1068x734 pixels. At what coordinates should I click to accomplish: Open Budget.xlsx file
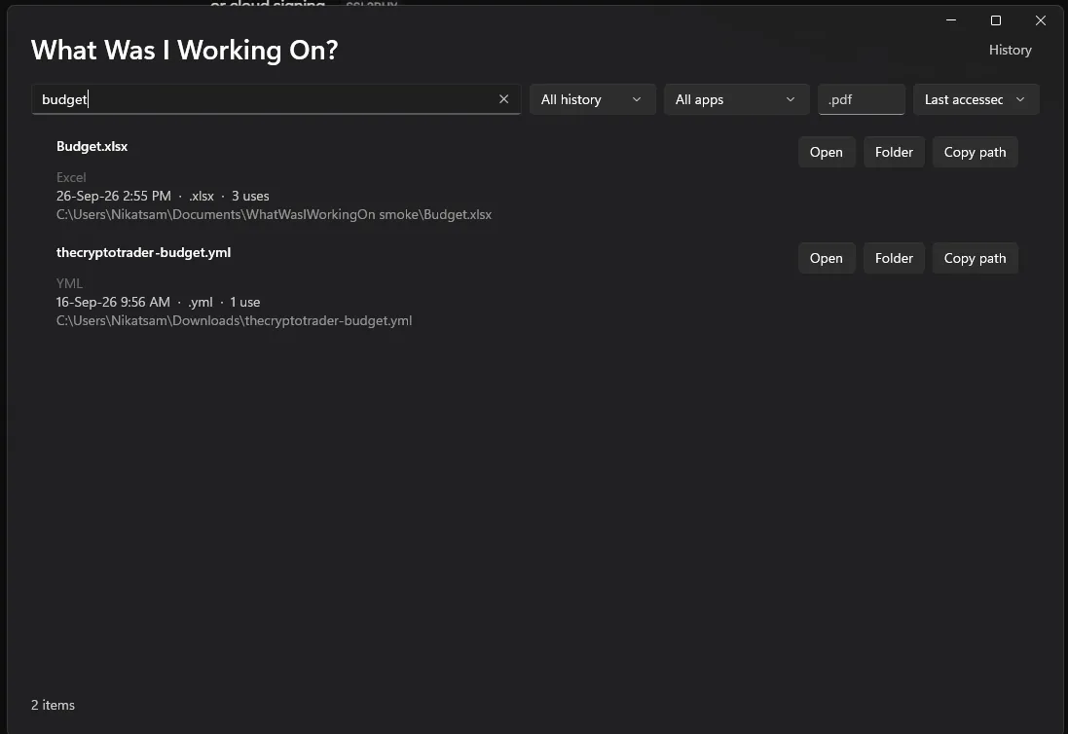point(827,152)
